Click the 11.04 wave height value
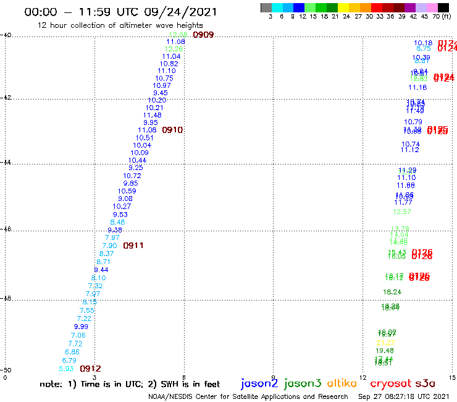Screen dimensions: 457x402 [172, 57]
